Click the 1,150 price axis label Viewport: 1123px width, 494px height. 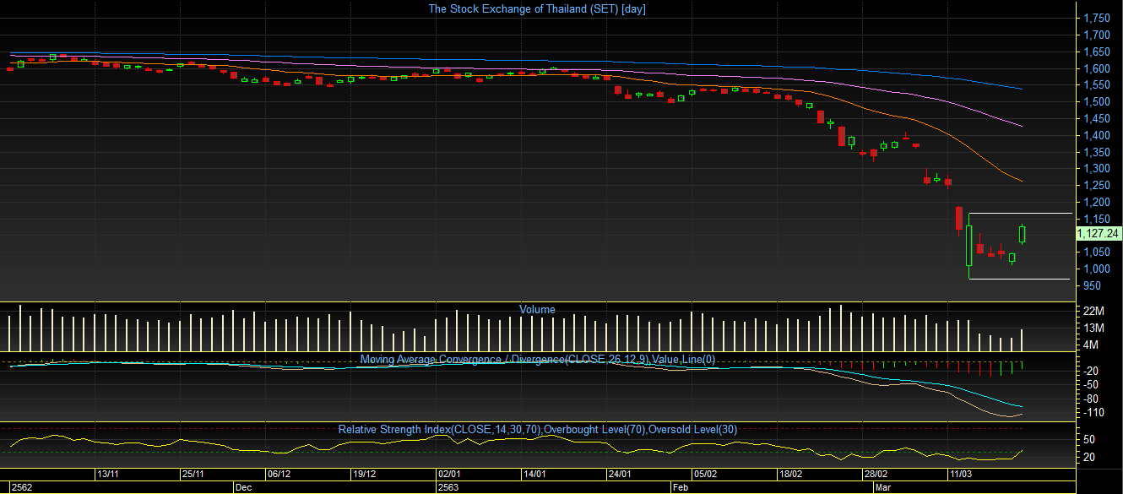[1096, 219]
